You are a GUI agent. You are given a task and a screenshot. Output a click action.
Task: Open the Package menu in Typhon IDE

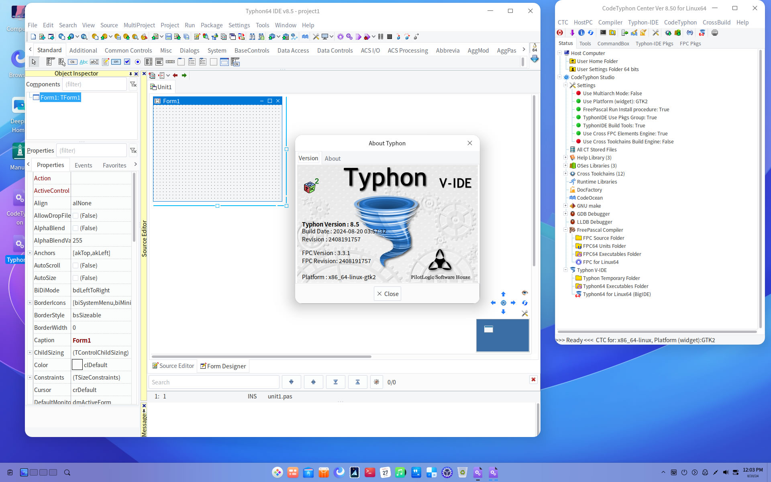212,25
